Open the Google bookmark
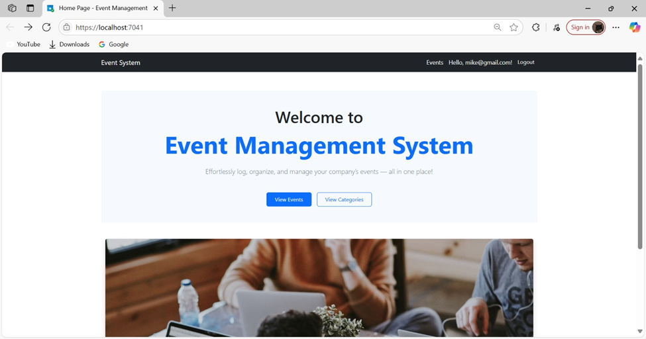Viewport: 646px width, 339px height. point(114,44)
